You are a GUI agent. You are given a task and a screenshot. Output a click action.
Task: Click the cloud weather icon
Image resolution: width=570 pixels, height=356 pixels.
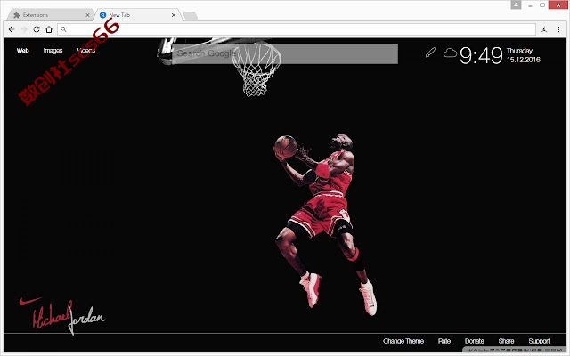click(450, 53)
